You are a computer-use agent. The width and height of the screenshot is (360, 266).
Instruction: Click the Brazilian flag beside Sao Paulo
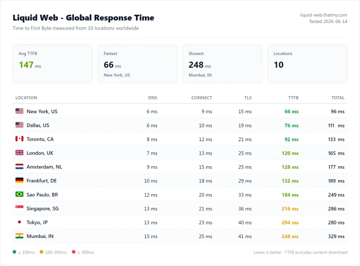(19, 194)
